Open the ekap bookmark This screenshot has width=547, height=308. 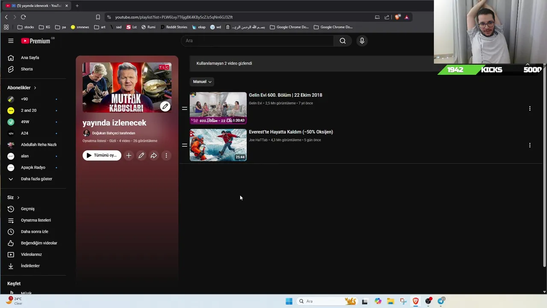199,27
